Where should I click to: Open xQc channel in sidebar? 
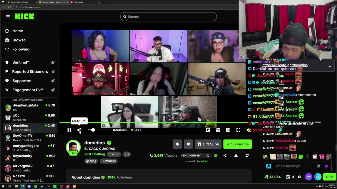tap(29, 118)
